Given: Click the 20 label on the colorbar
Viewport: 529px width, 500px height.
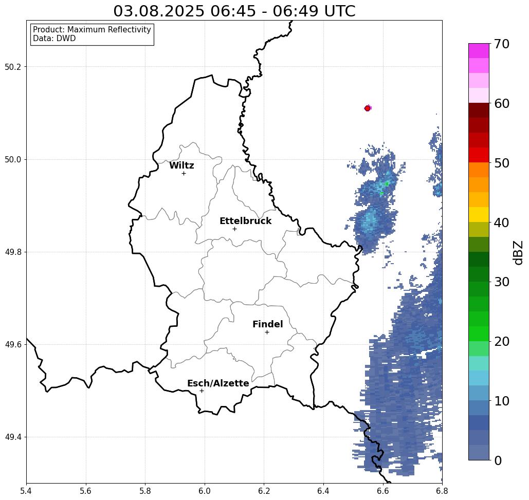Looking at the screenshot, I should click(x=502, y=341).
